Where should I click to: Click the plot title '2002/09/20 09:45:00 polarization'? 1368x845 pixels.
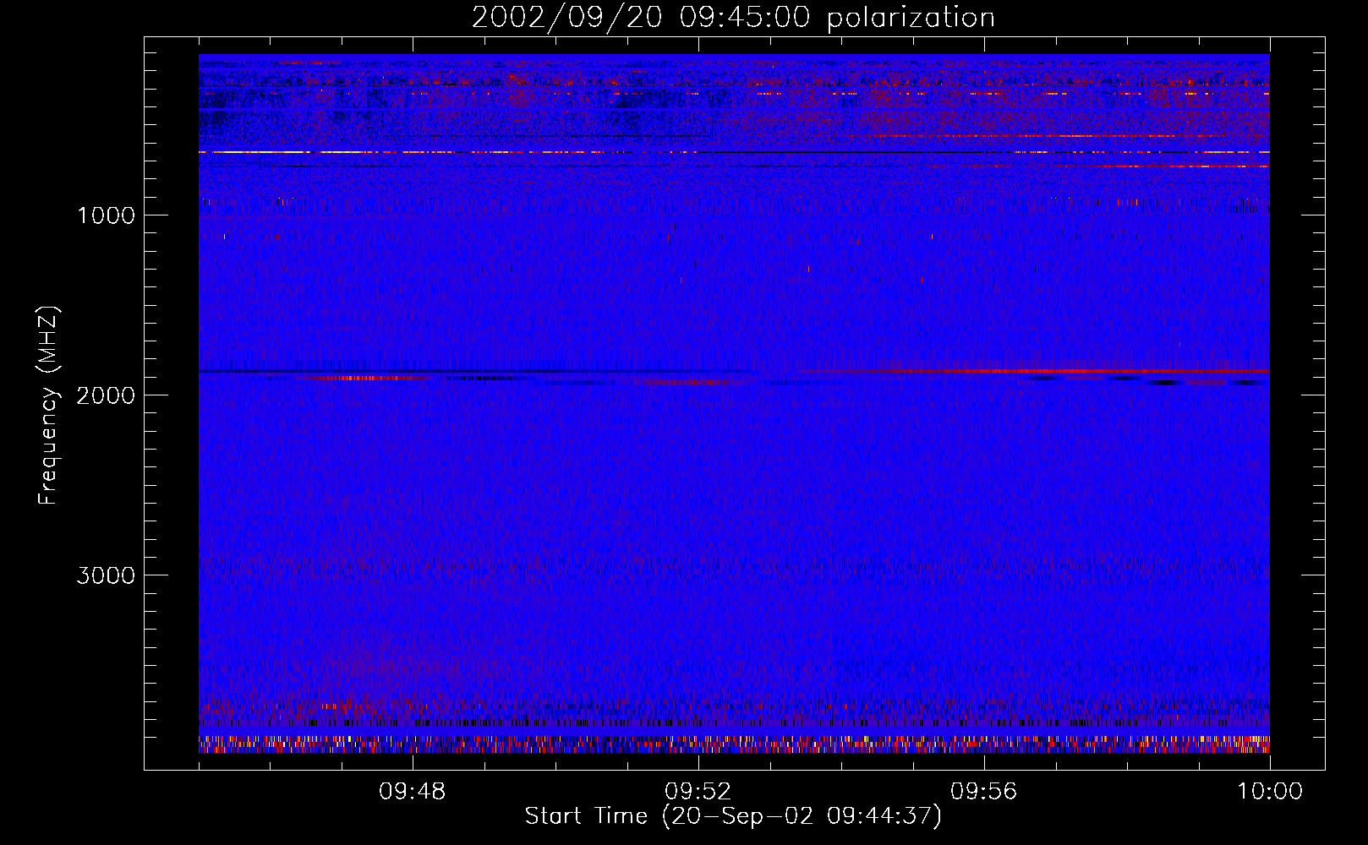733,18
